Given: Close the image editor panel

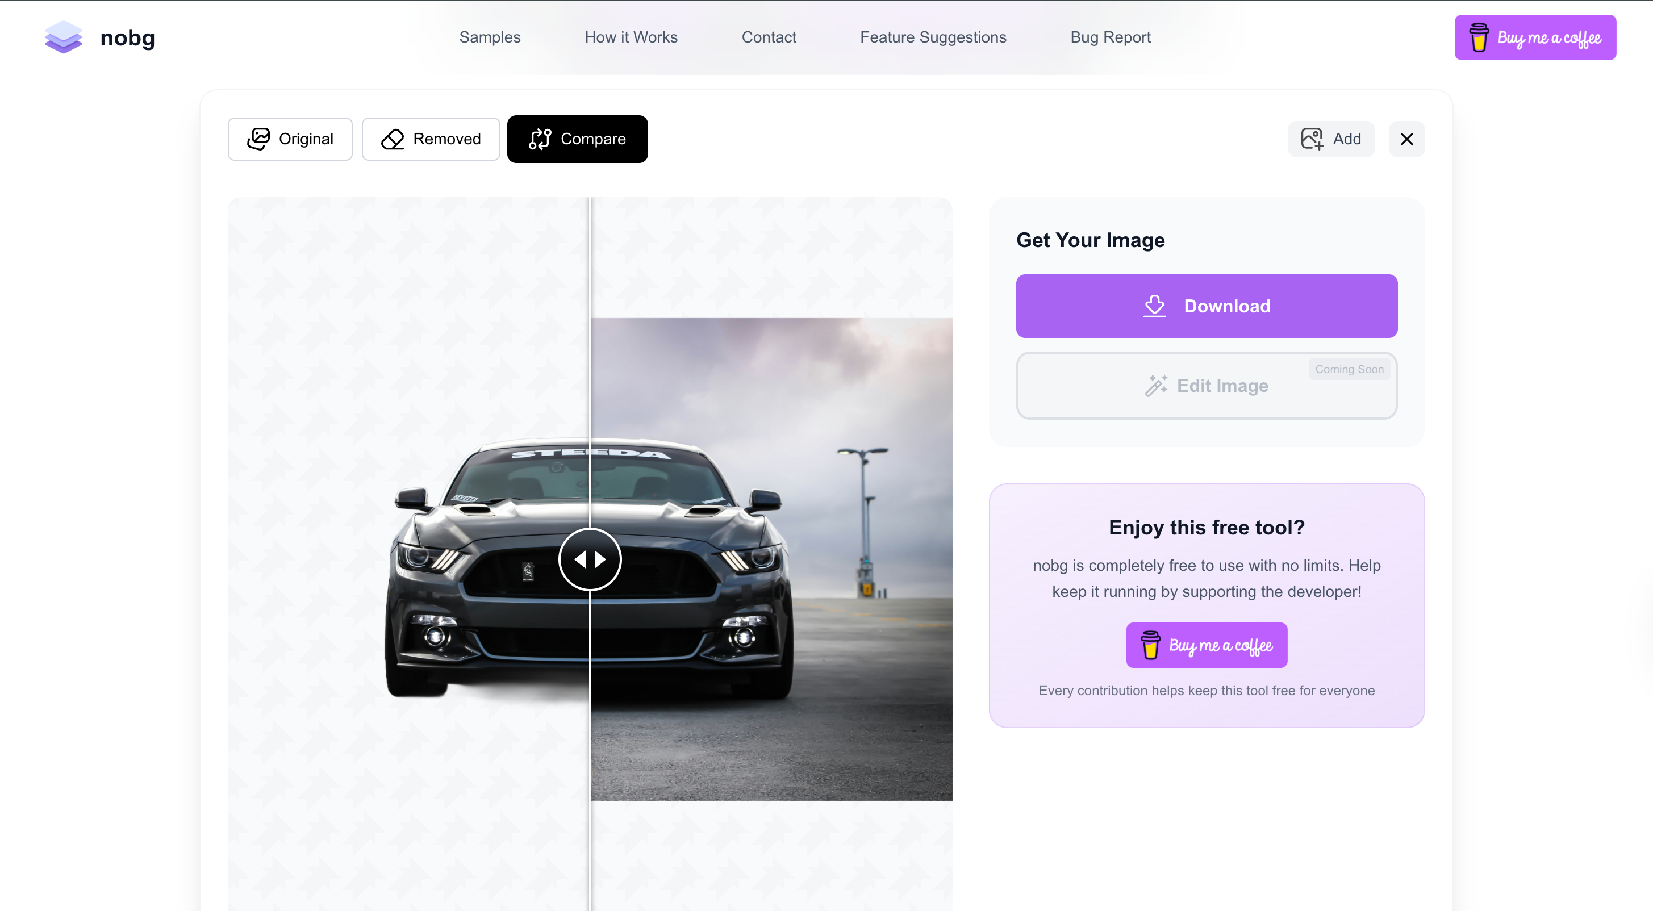Looking at the screenshot, I should (x=1406, y=139).
